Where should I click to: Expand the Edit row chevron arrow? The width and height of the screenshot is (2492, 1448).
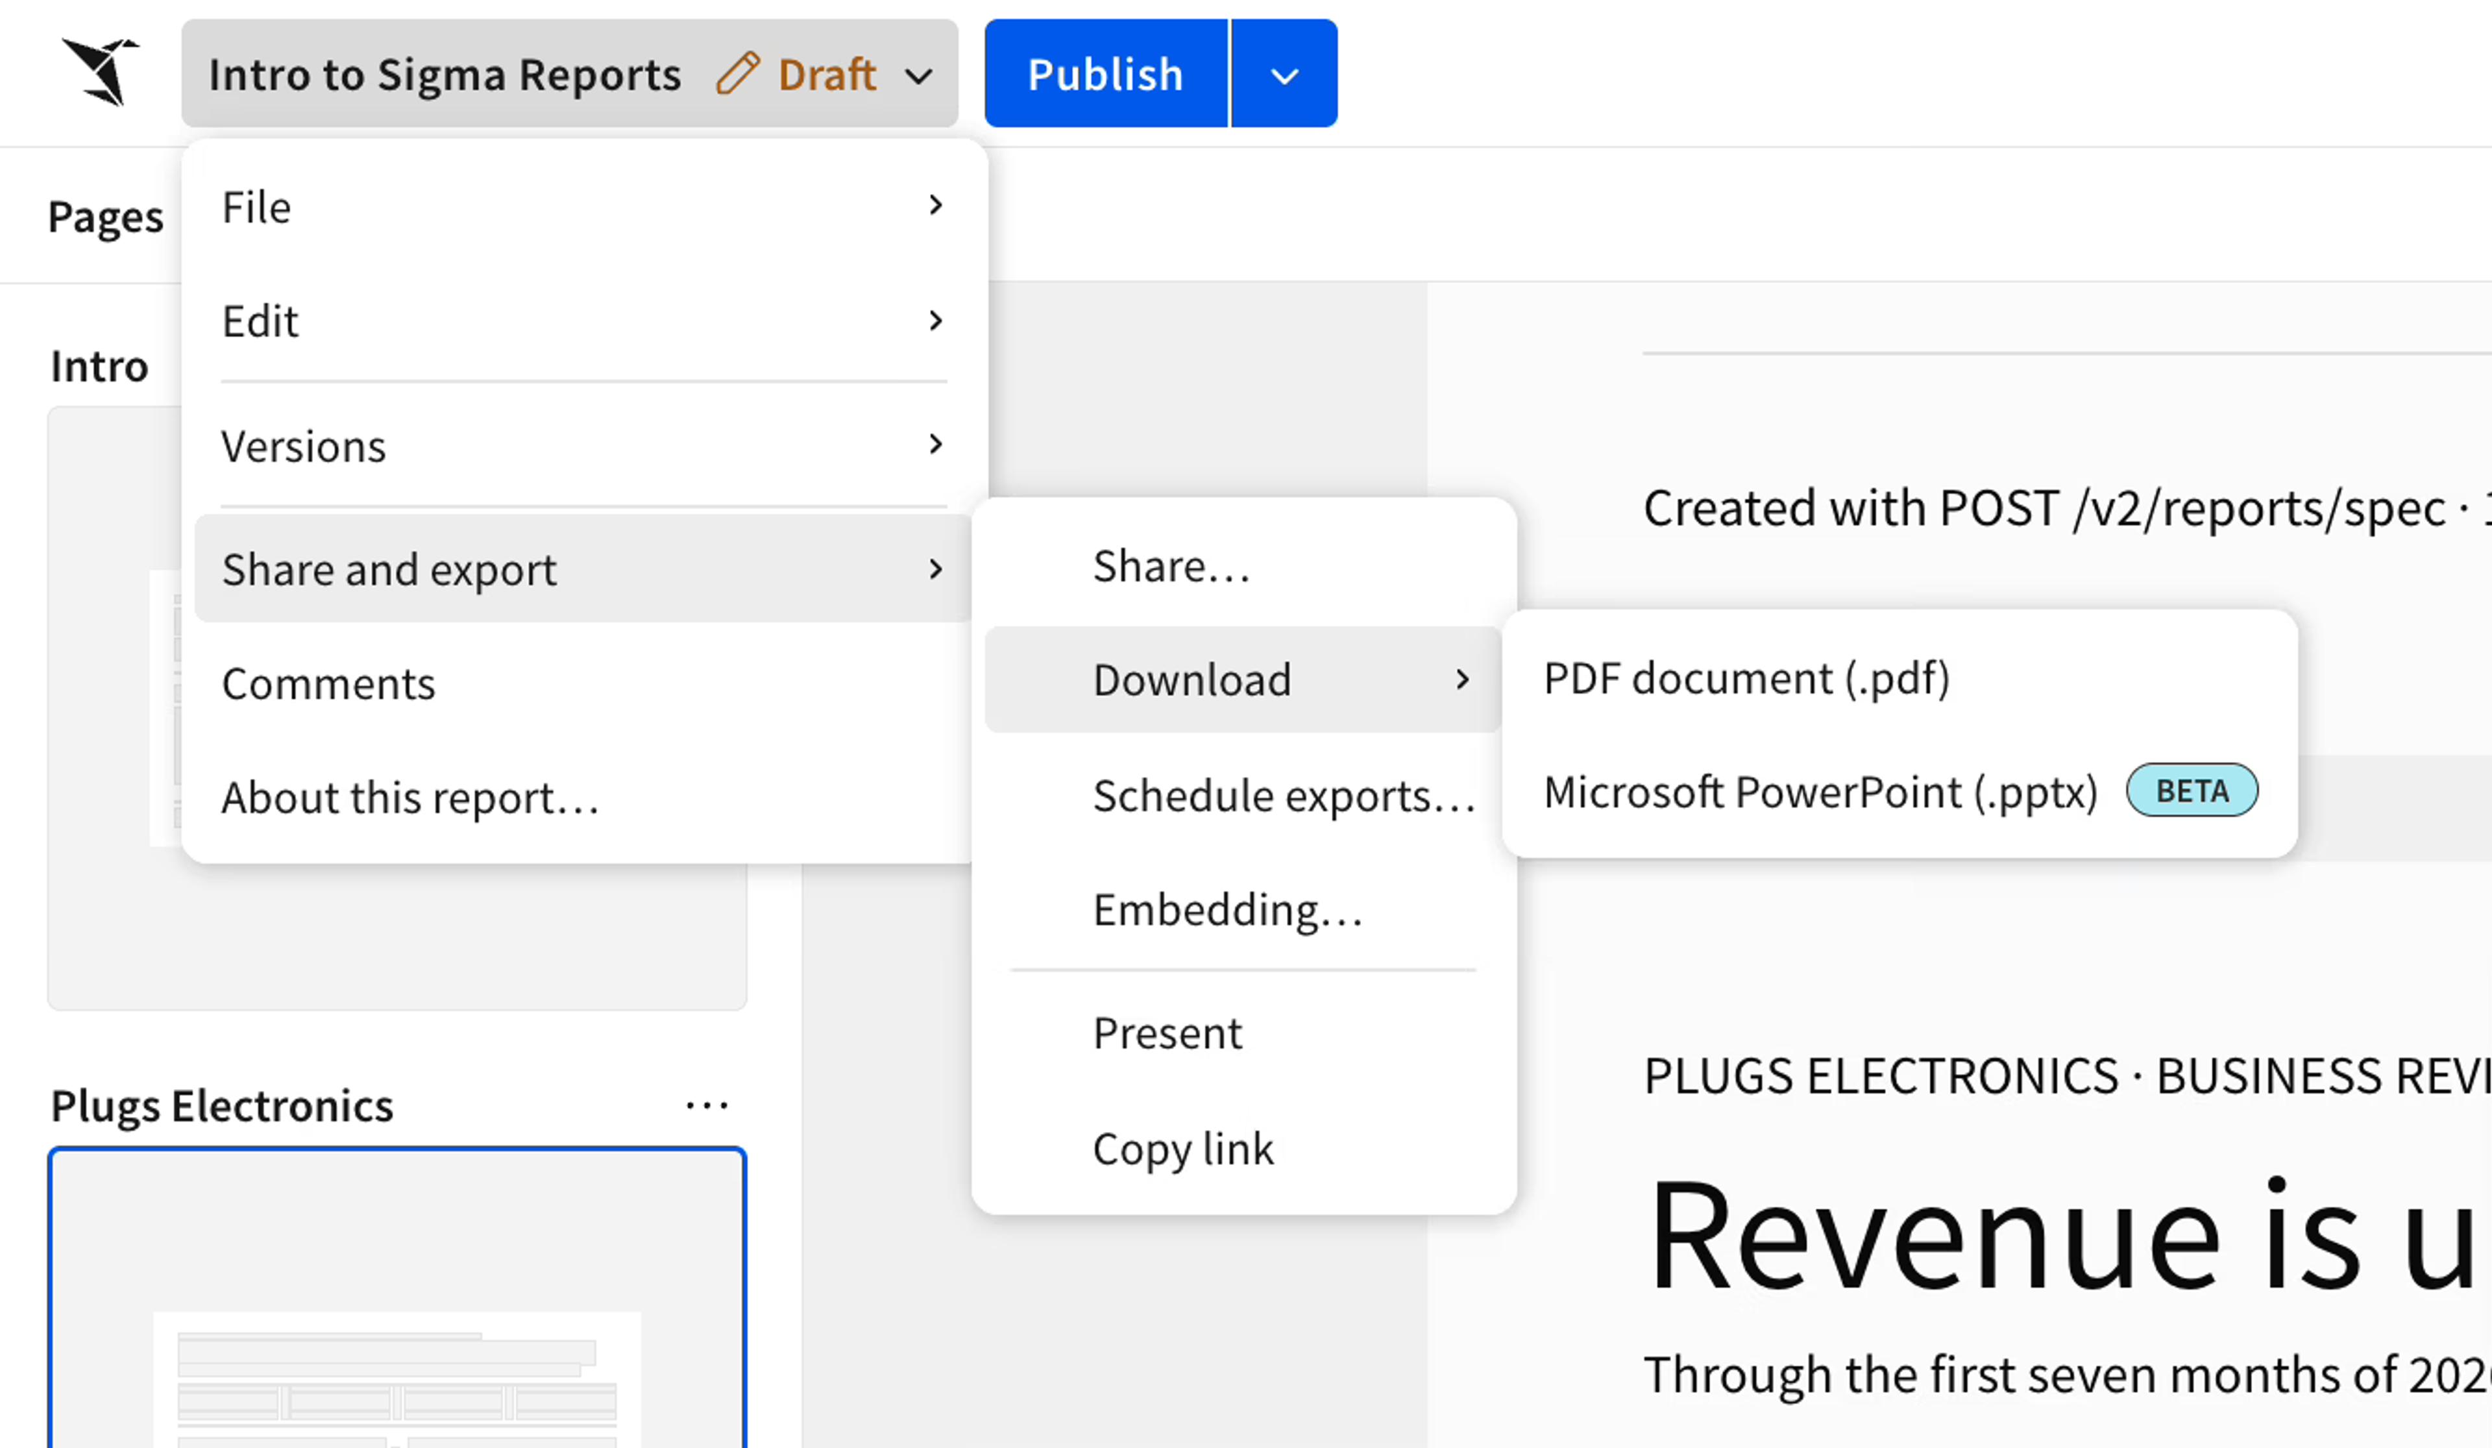(x=936, y=319)
